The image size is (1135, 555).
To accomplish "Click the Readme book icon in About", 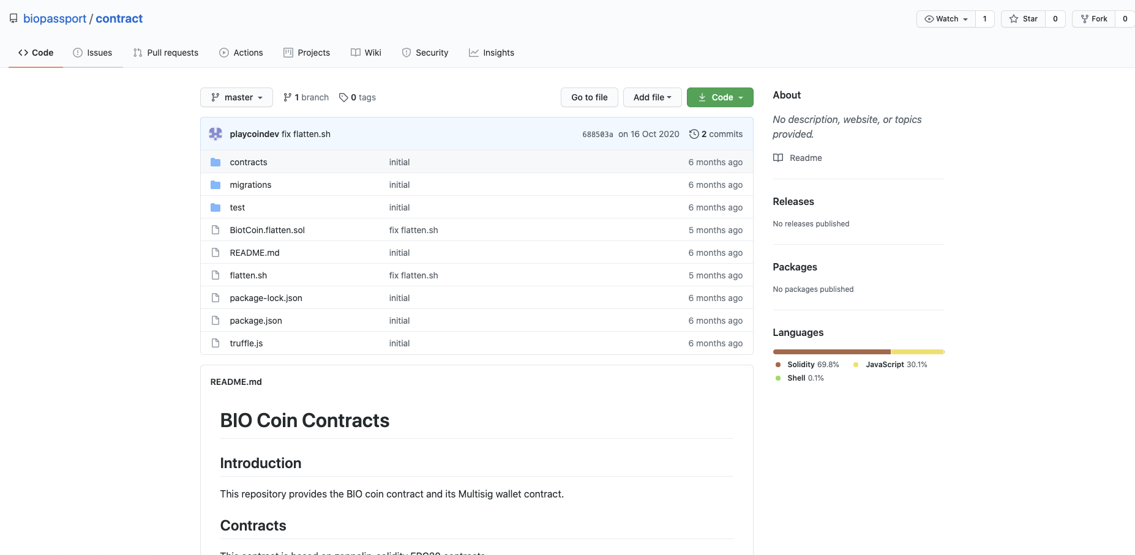I will (x=778, y=158).
